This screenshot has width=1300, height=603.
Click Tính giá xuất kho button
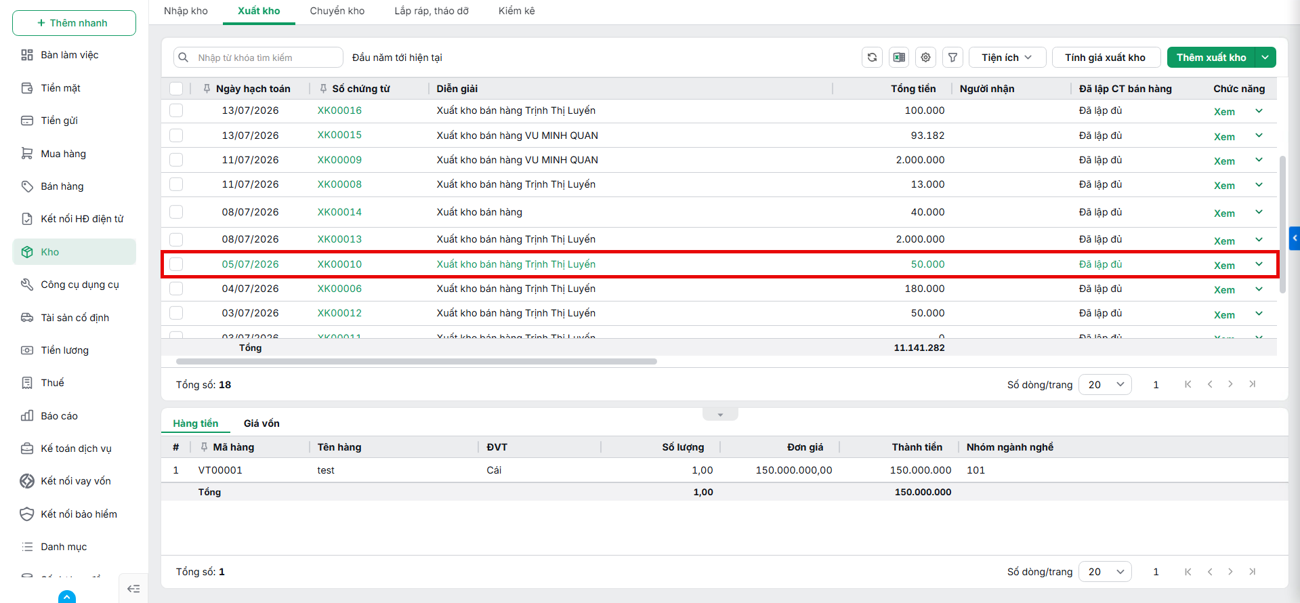[1106, 58]
